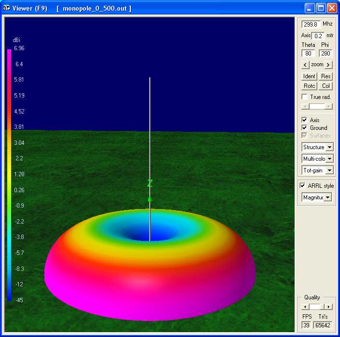Click the 3D Viewer title bar icon
The width and height of the screenshot is (340, 337).
pyautogui.click(x=7, y=8)
